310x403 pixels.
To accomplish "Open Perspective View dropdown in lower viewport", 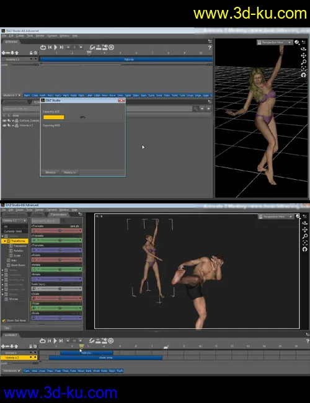I will (x=275, y=216).
